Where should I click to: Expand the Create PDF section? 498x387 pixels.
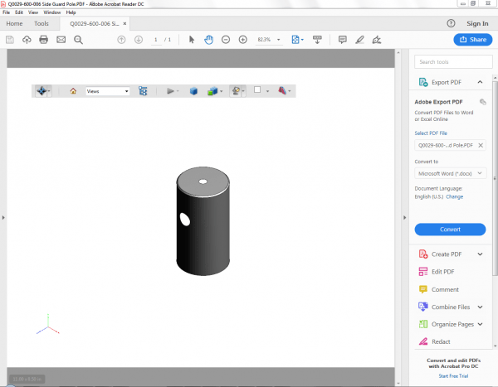coord(480,254)
